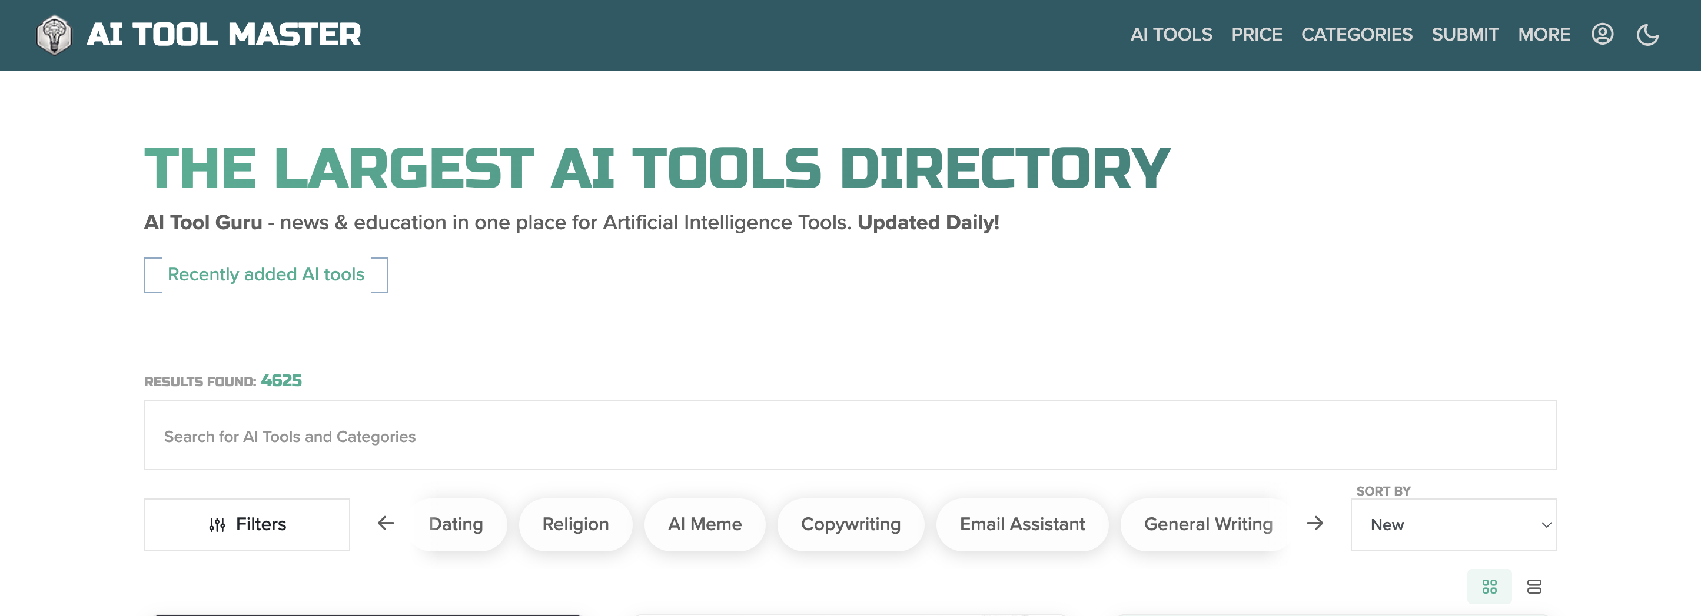The height and width of the screenshot is (616, 1701).
Task: Open the Sort By dropdown showing New
Action: (1453, 524)
